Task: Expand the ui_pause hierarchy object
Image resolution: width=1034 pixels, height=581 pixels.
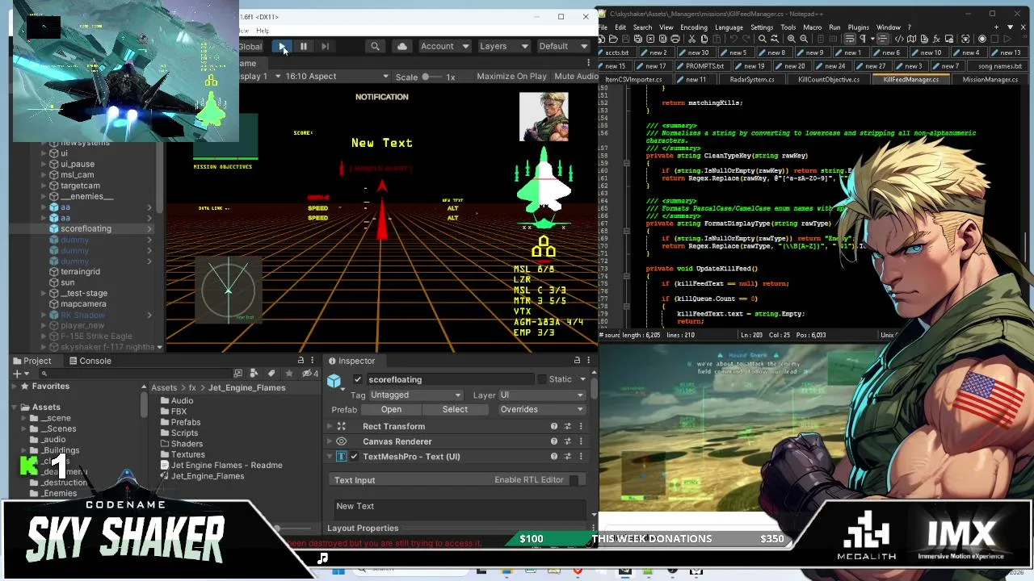Action: click(x=44, y=164)
